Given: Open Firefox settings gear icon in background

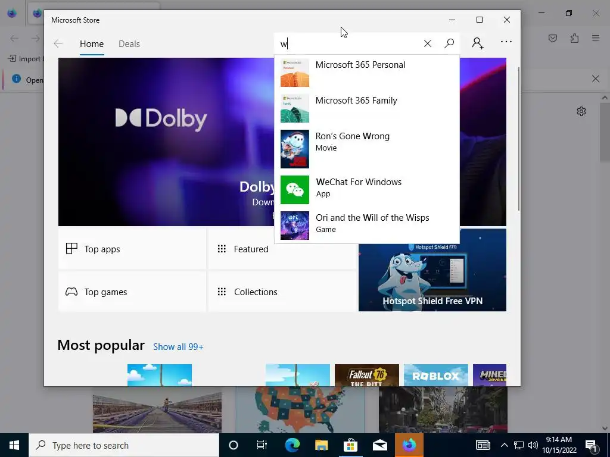Looking at the screenshot, I should point(581,111).
